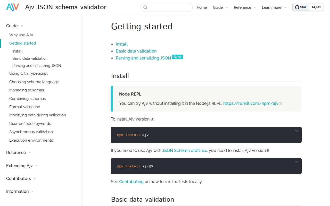Expand the Extending Ajv sidebar section
This screenshot has width=330, height=206.
point(22,166)
